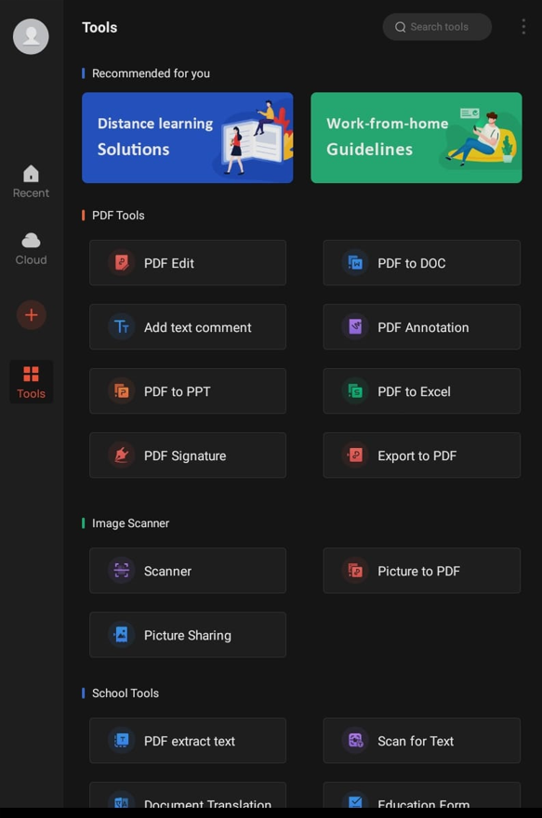Click the PDF to DOC icon
Image resolution: width=542 pixels, height=818 pixels.
point(355,262)
